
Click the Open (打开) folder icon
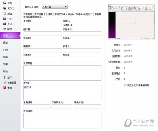5,19
